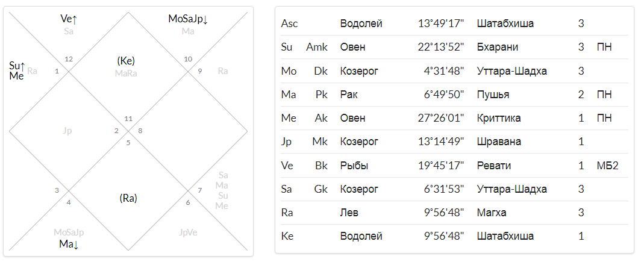Select the Криттика nakshatra entry
Screen dimensions: 641x262
click(500, 119)
